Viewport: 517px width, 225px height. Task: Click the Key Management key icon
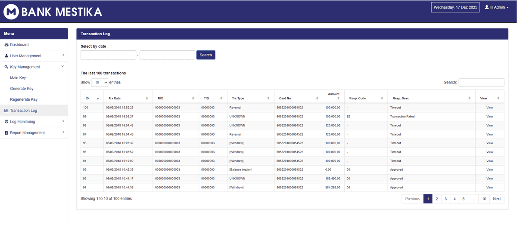[6, 67]
